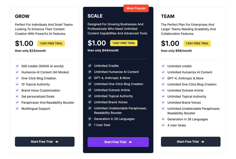
Task: Click the checkmark next to 1 User Seat
Action: pos(90,125)
